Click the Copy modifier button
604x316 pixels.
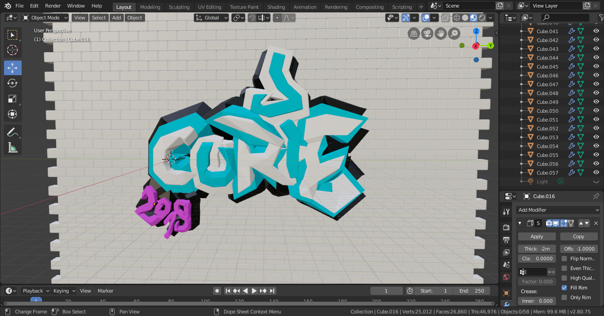click(578, 236)
